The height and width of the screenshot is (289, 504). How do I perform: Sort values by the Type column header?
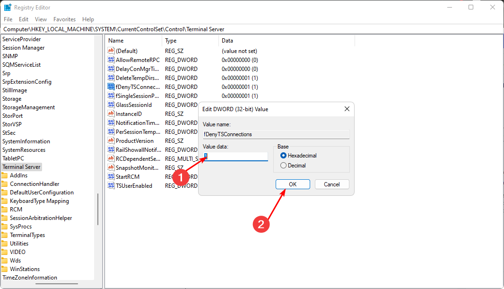[x=190, y=41]
